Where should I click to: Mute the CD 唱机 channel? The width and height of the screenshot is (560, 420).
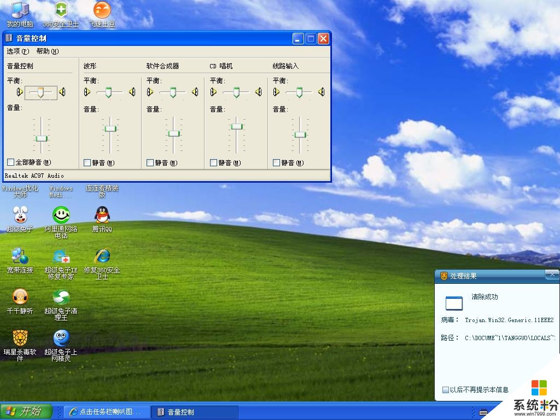[x=214, y=163]
